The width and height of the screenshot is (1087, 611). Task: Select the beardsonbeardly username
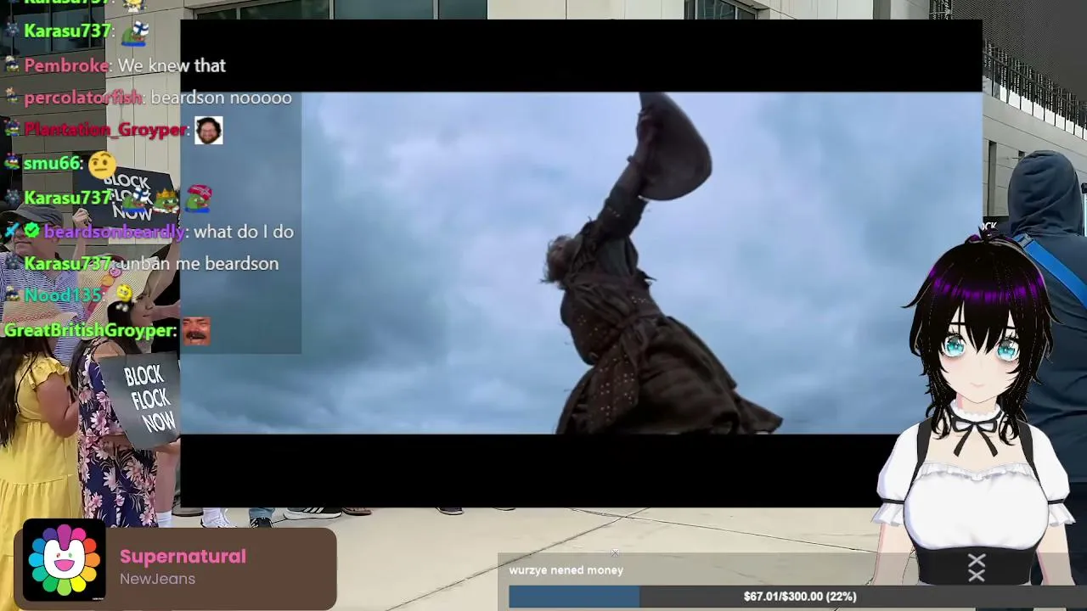coord(114,232)
